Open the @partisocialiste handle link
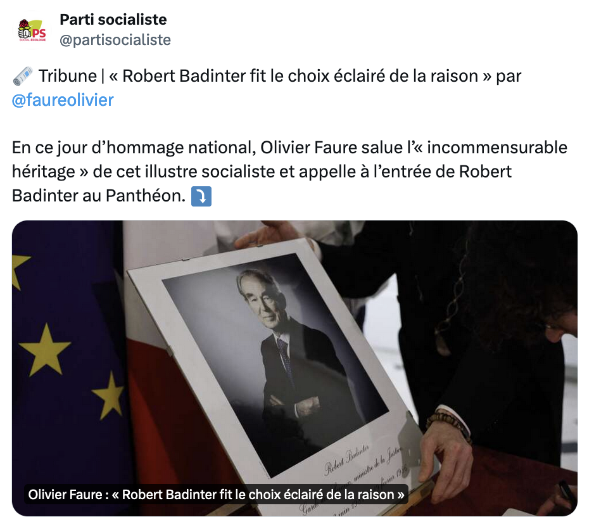Screen dimensions: 594x522 pyautogui.click(x=115, y=40)
